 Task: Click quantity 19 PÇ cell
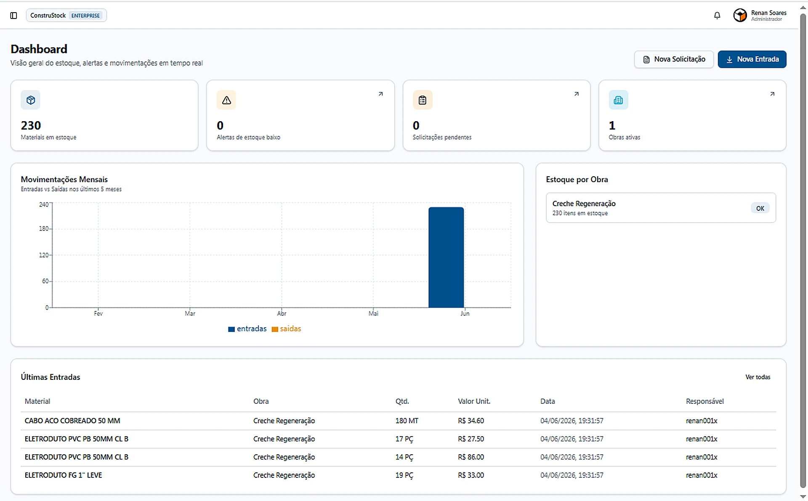point(404,475)
